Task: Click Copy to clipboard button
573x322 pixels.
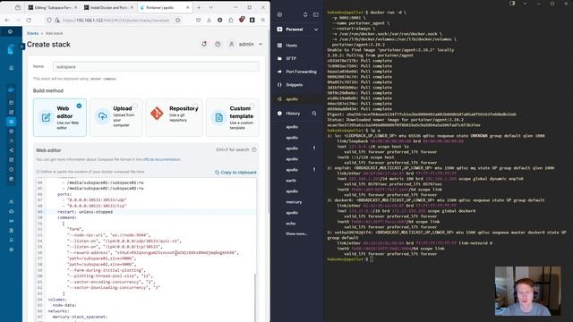Action: click(x=235, y=173)
